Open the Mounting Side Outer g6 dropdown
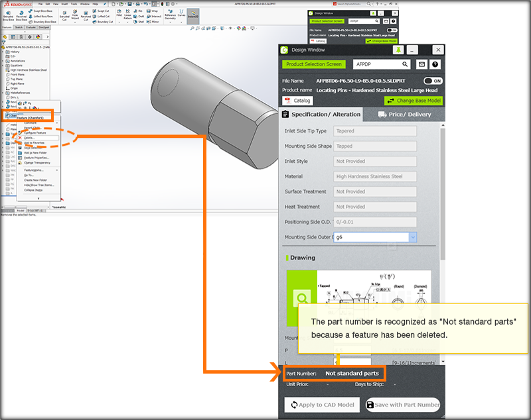This screenshot has height=420, width=531. click(x=412, y=237)
